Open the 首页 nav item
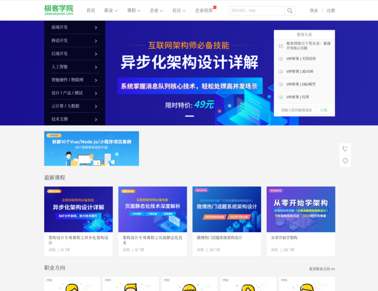Viewport: 378px width, 291px height. pyautogui.click(x=91, y=10)
